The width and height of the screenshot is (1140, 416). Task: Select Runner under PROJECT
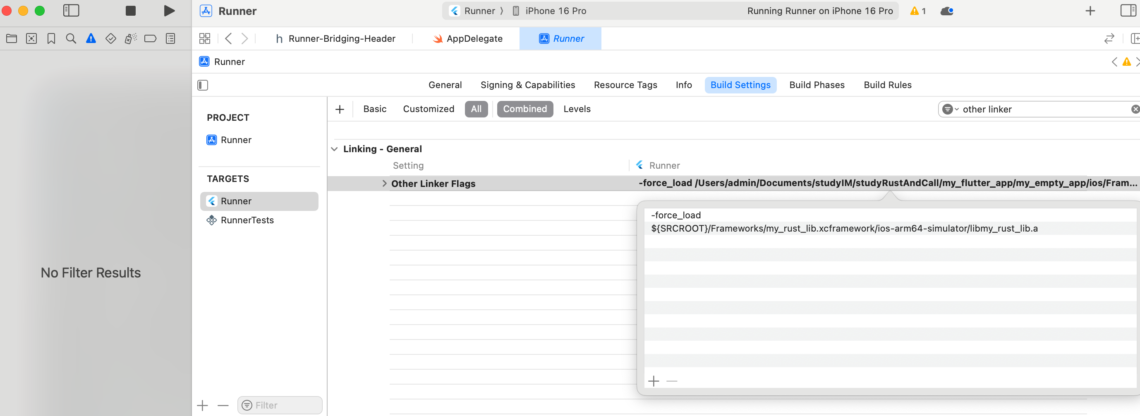229,140
